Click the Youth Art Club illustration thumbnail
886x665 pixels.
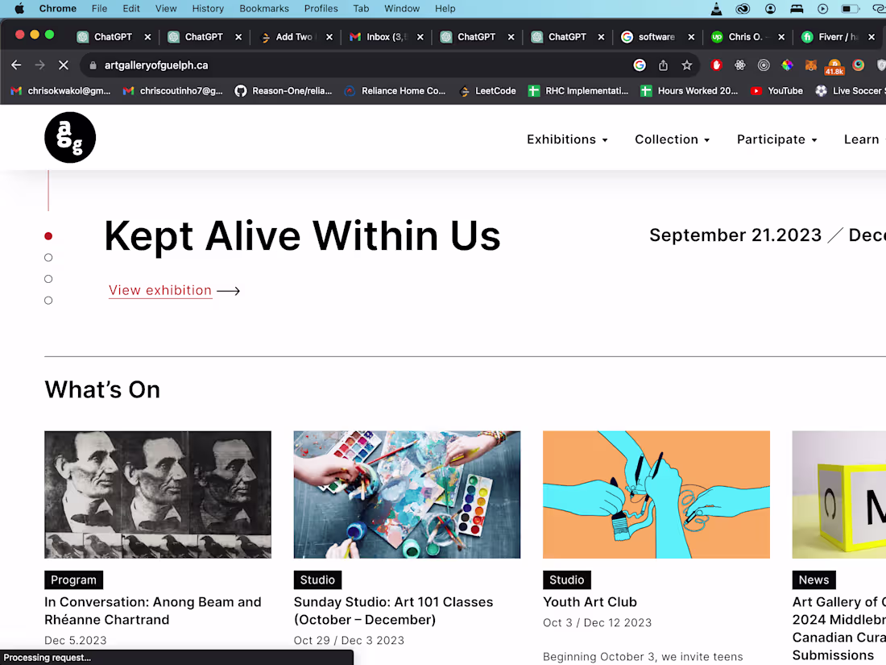[x=656, y=494]
